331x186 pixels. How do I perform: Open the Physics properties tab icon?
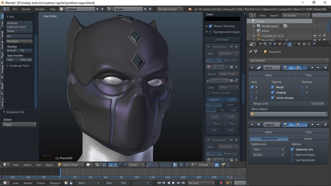314,44
